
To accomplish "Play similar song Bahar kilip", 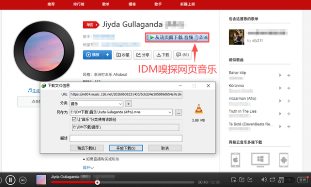I will [280, 75].
